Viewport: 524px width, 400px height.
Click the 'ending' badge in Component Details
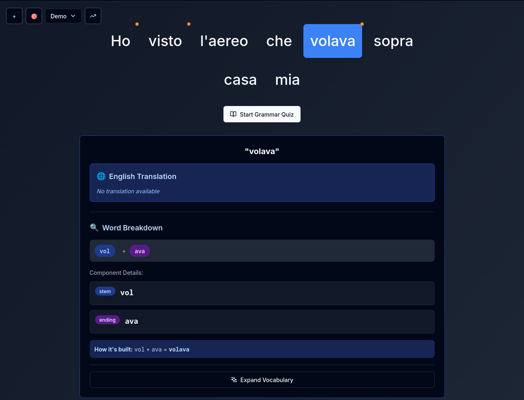coord(107,320)
